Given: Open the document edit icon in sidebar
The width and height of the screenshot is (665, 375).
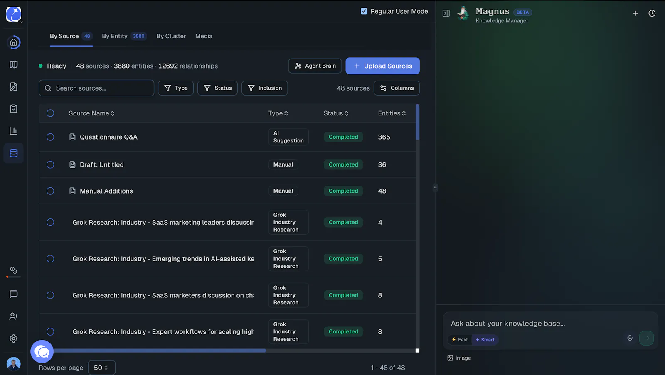Looking at the screenshot, I should (x=14, y=86).
